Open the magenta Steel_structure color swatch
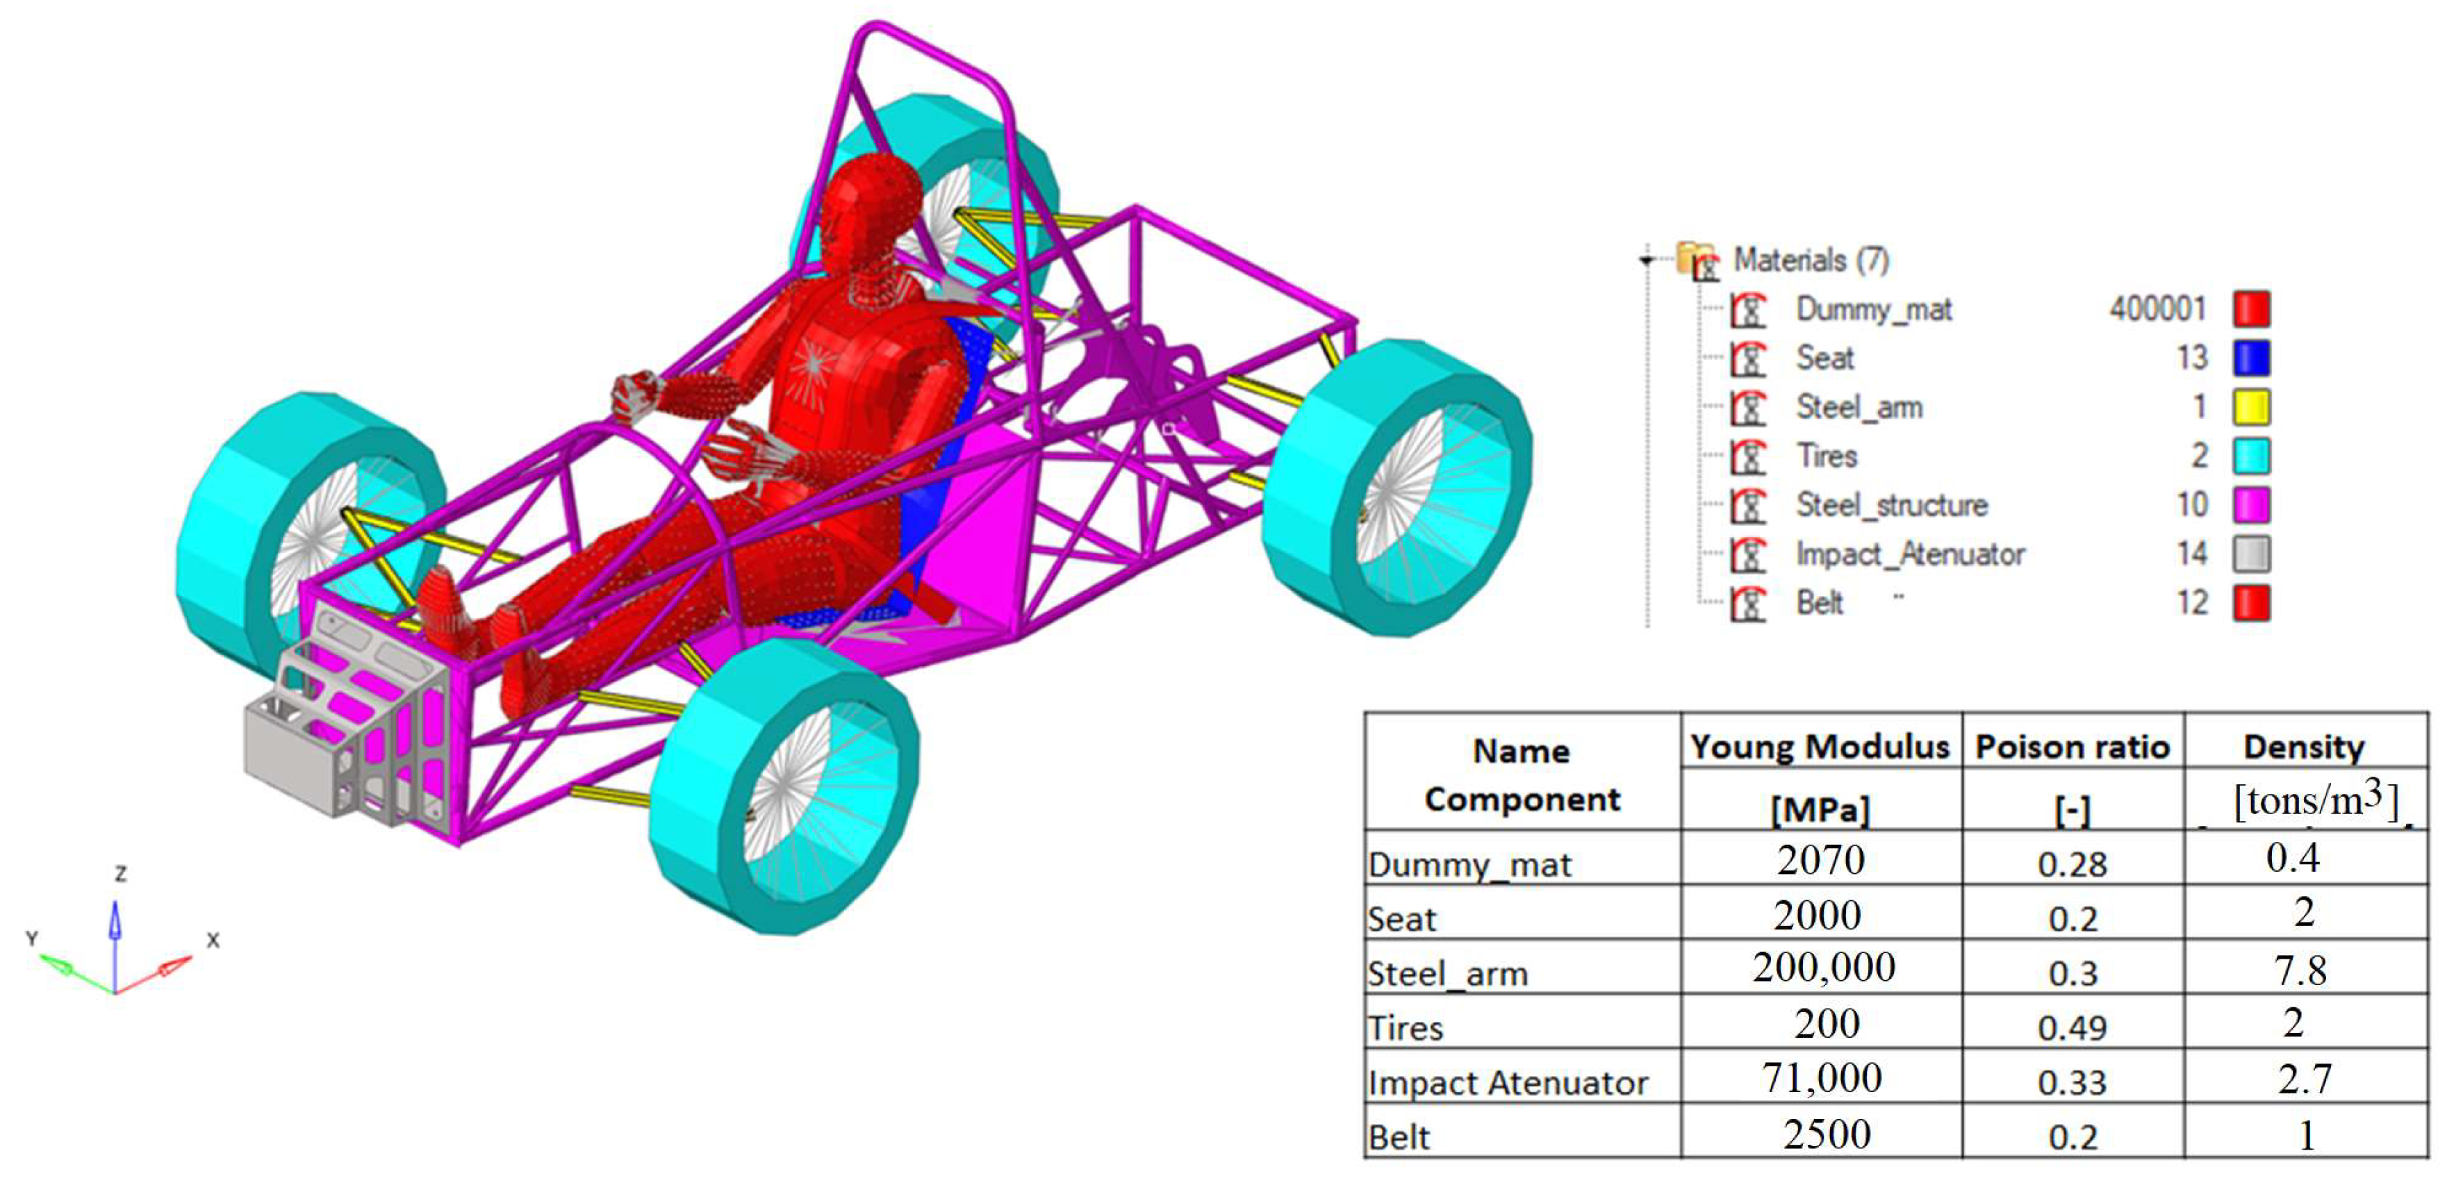 pos(2251,506)
